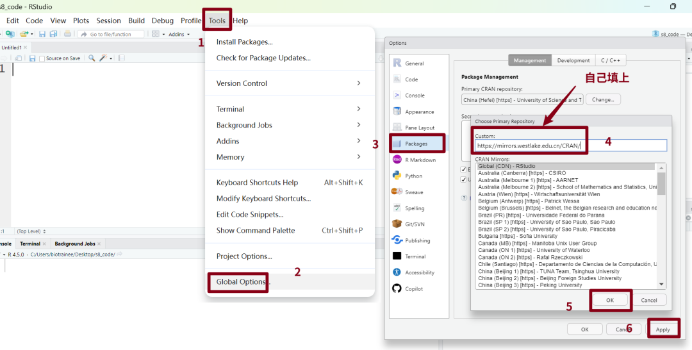Open the (Top Level) scope selector
Screen dimensions: 692x350
coord(31,231)
